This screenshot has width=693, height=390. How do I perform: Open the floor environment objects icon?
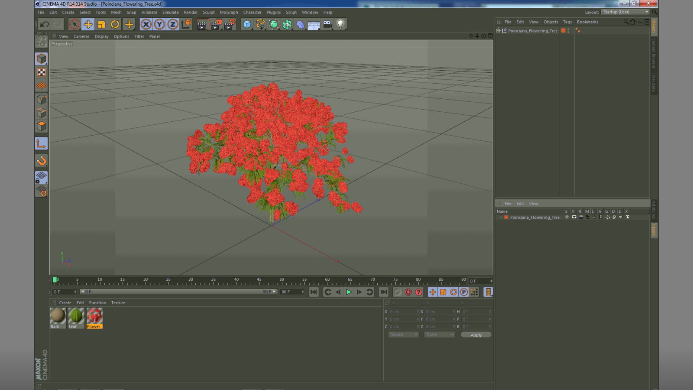coord(314,24)
